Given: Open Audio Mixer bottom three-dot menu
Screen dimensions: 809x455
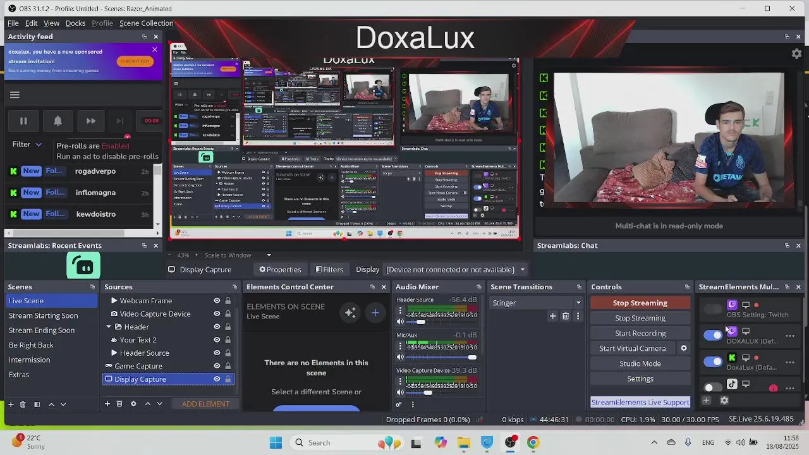Looking at the screenshot, I should pyautogui.click(x=413, y=404).
